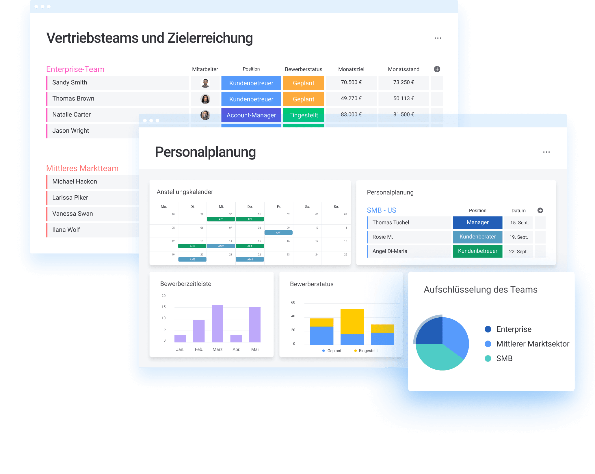Viewport: 595px width, 474px height.
Task: Change Thomas Brown's Geplant status
Action: pyautogui.click(x=303, y=99)
